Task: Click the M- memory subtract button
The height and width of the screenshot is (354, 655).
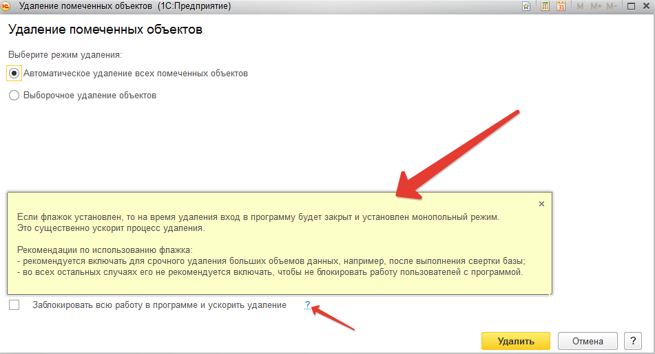Action: coord(612,6)
